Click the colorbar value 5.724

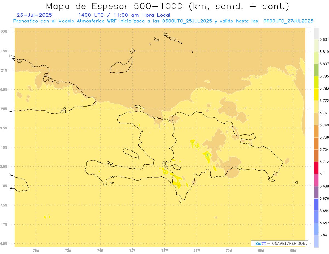tap(324, 150)
